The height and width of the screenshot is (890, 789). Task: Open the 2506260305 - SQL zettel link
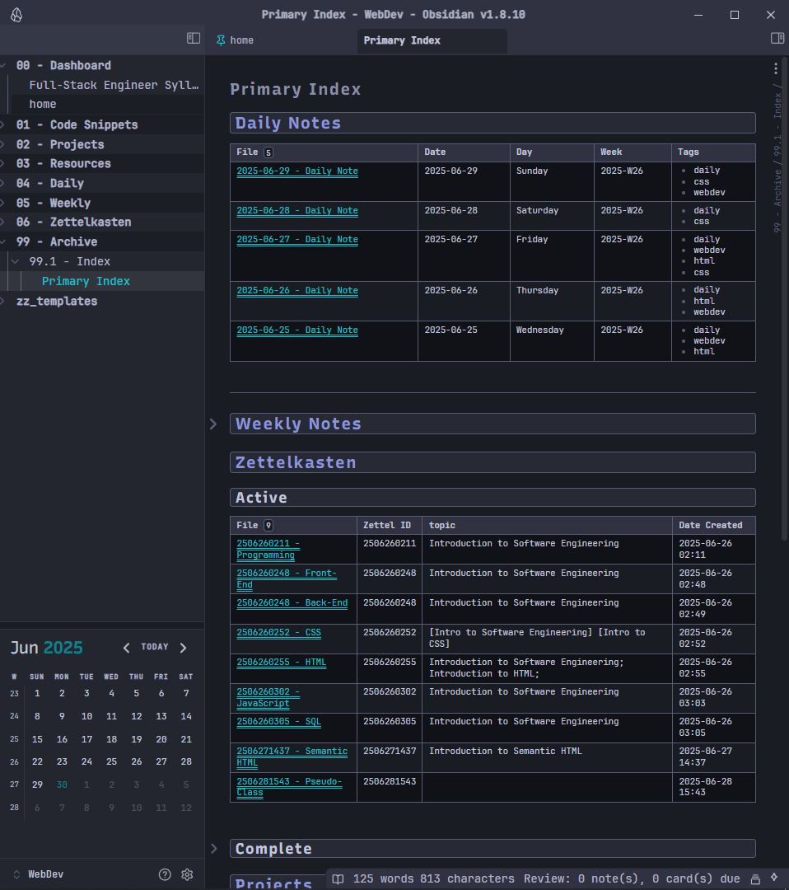tap(278, 721)
